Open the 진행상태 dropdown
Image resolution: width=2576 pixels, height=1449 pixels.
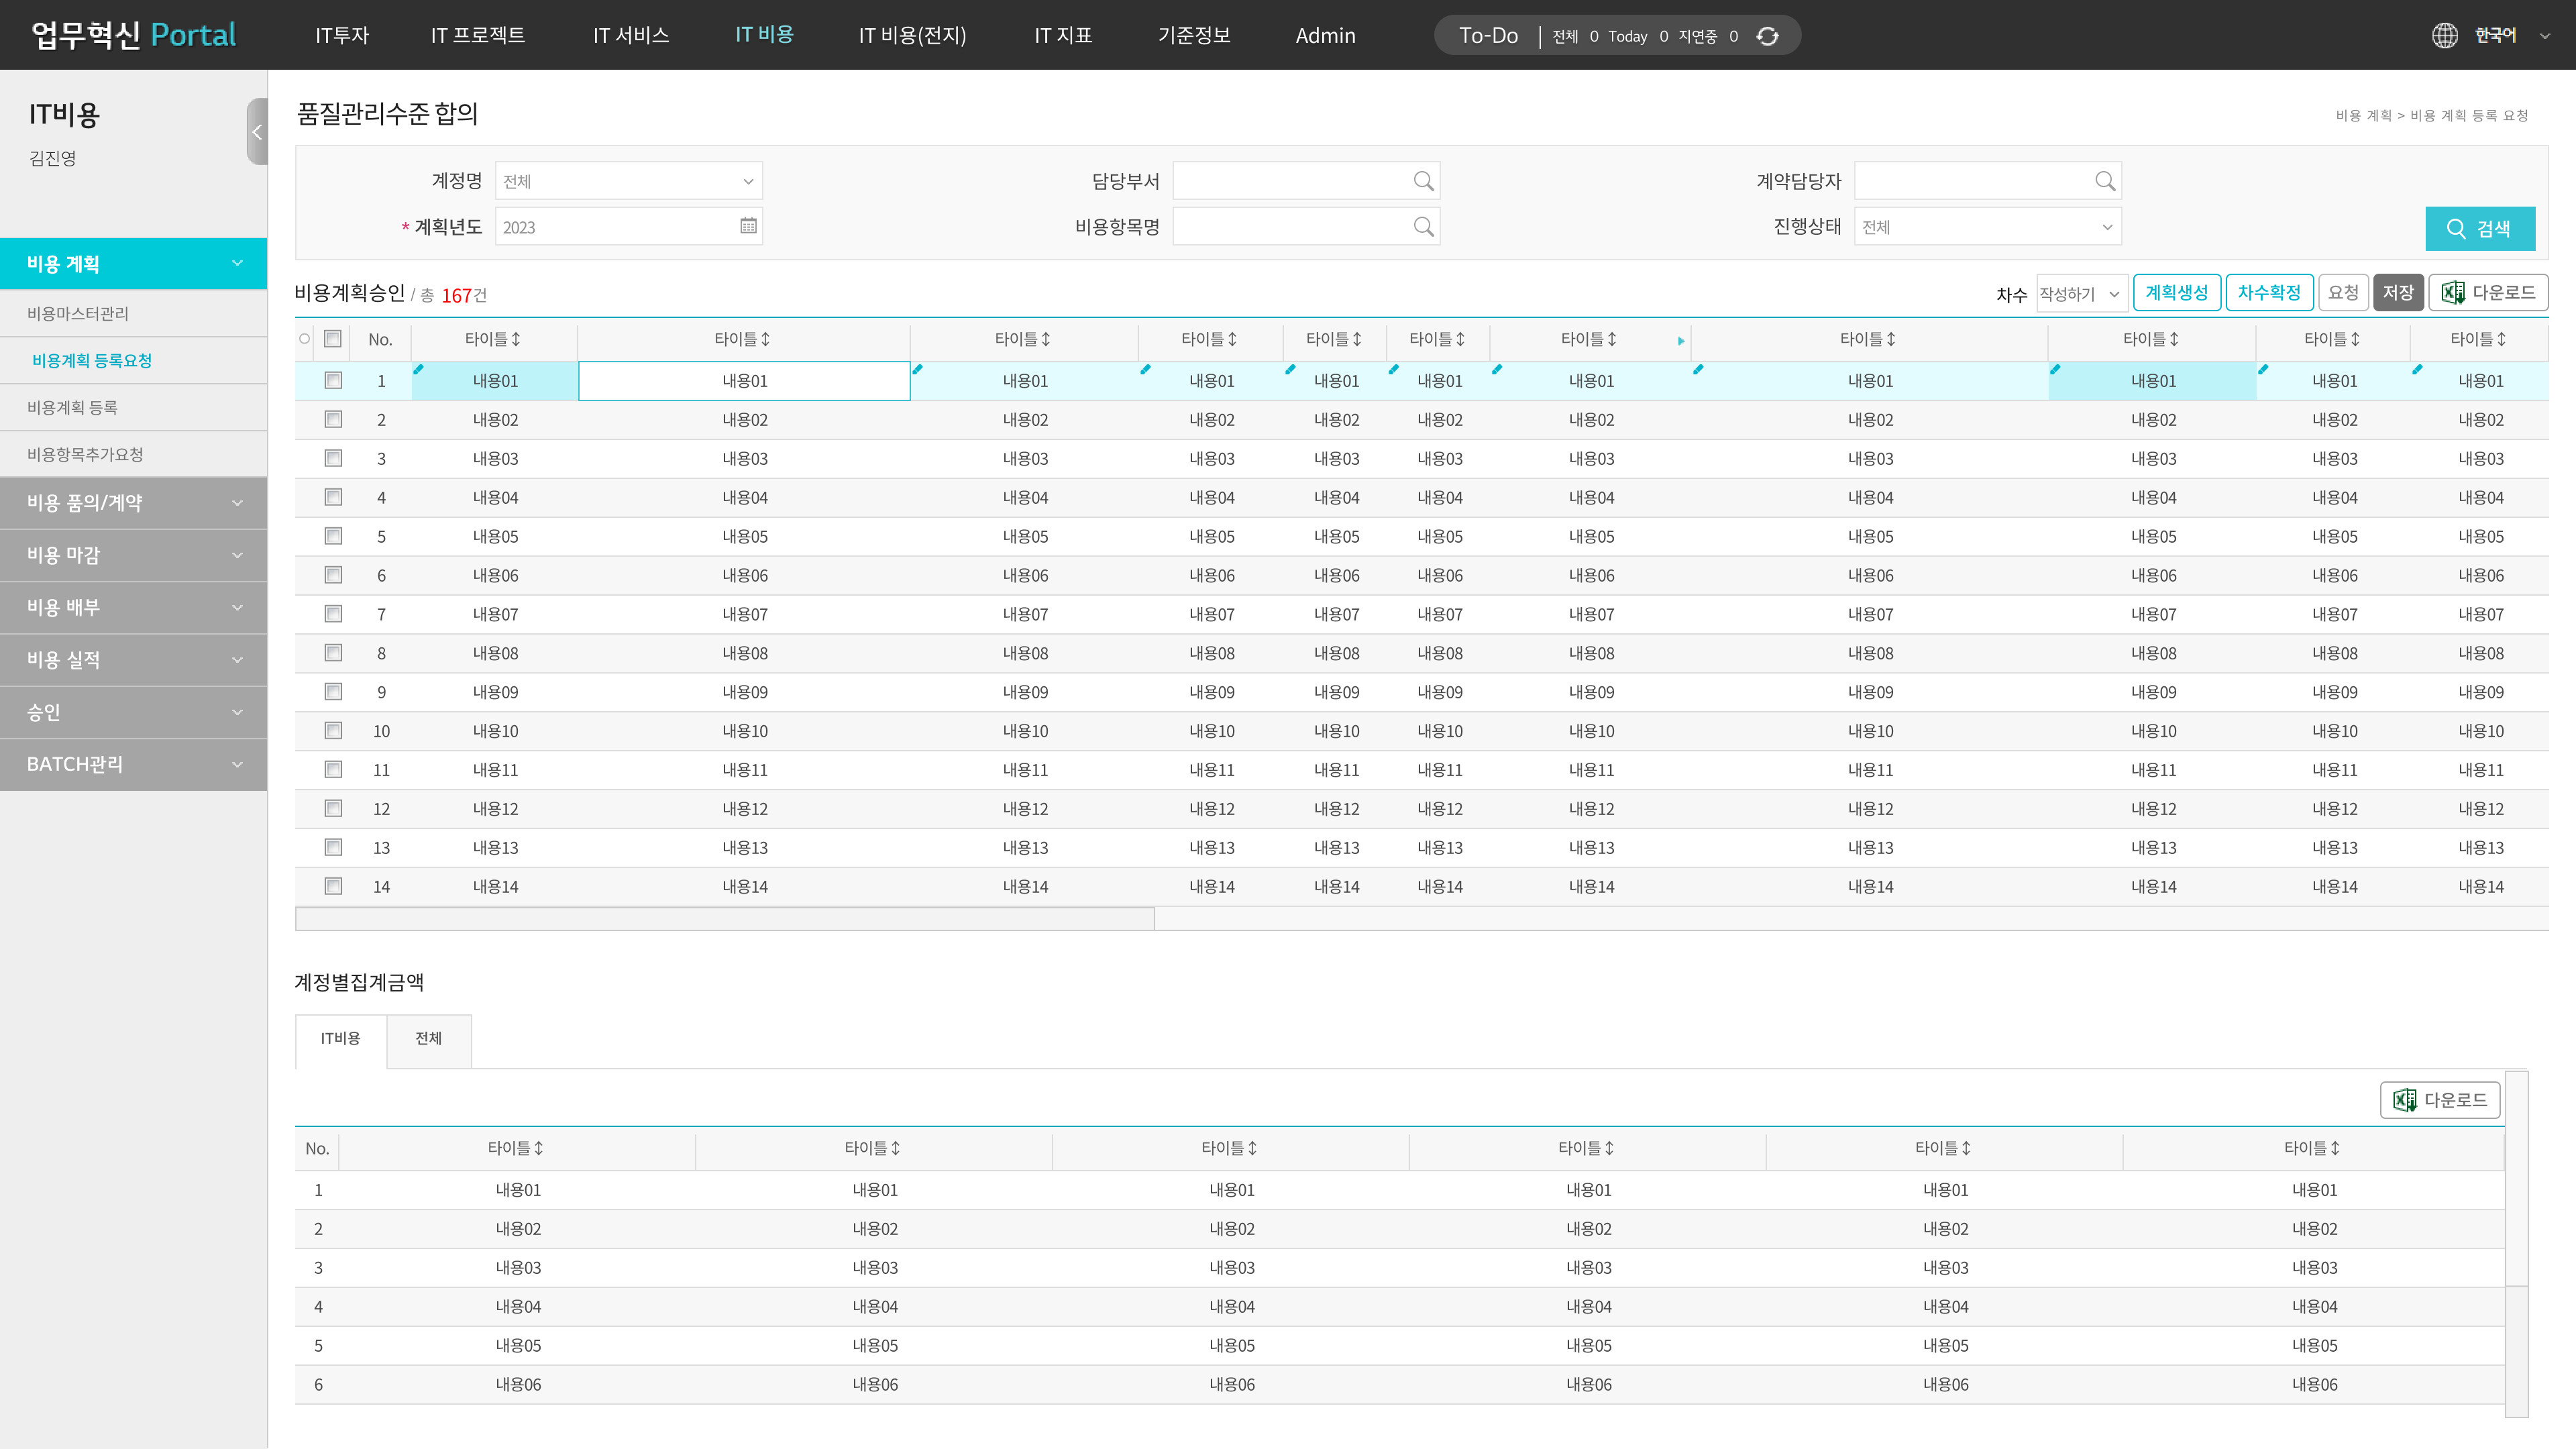[x=1987, y=227]
